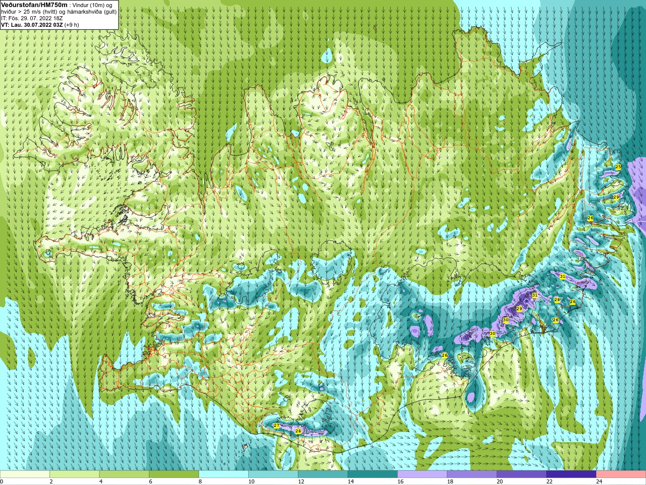Click the 22–24 m/s deep indigo legend swatch

click(x=571, y=474)
